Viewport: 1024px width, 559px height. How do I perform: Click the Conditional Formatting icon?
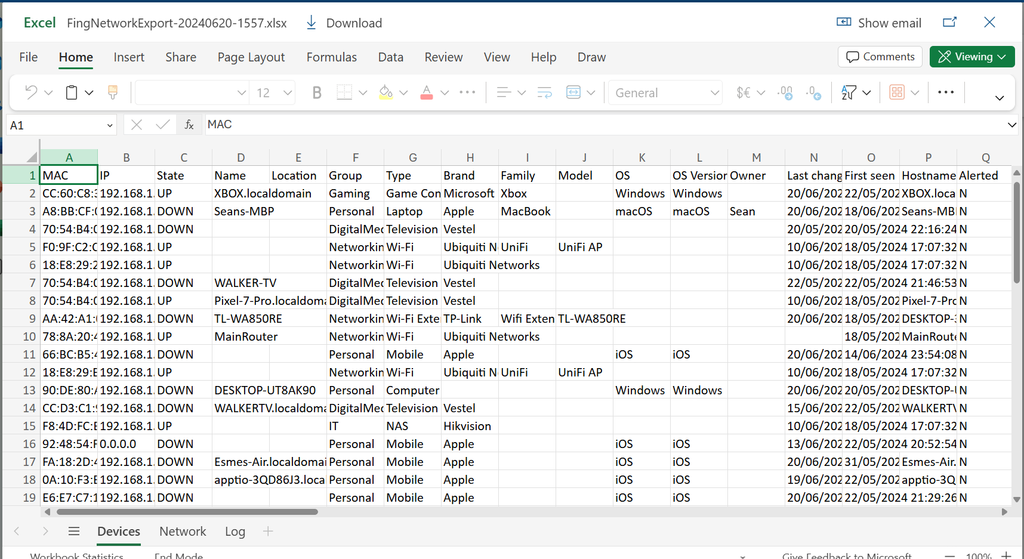click(x=897, y=92)
